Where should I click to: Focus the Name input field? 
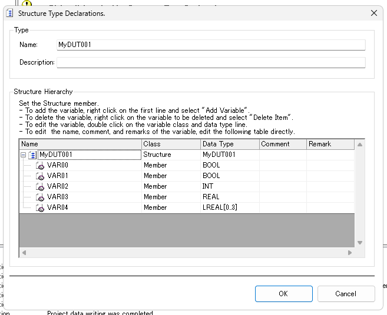tap(211, 45)
